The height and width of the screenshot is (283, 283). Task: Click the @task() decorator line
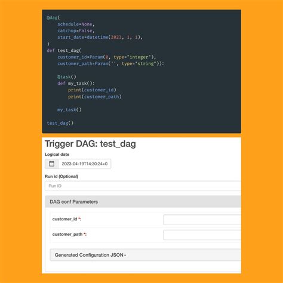[67, 77]
